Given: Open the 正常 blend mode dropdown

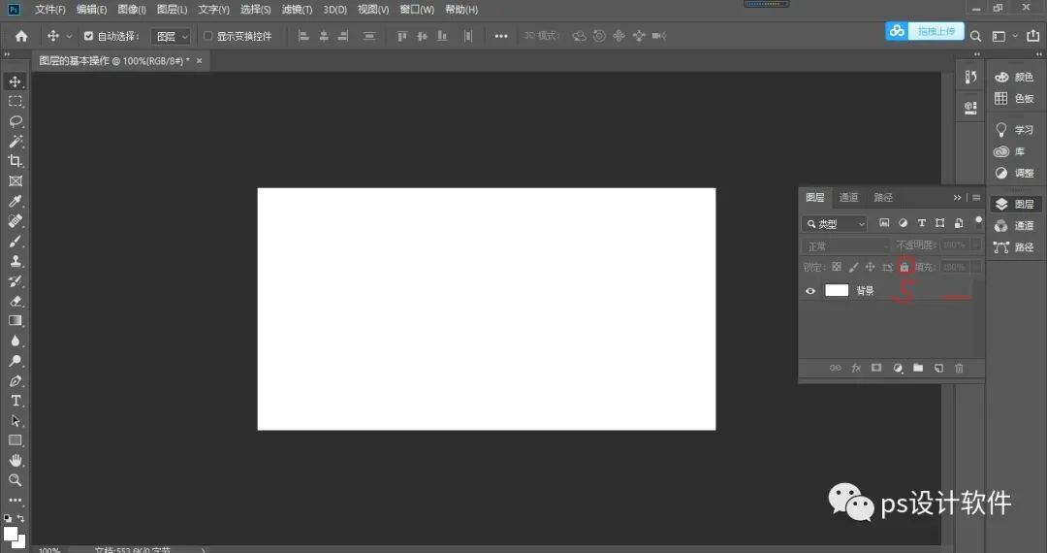Looking at the screenshot, I should (x=846, y=246).
